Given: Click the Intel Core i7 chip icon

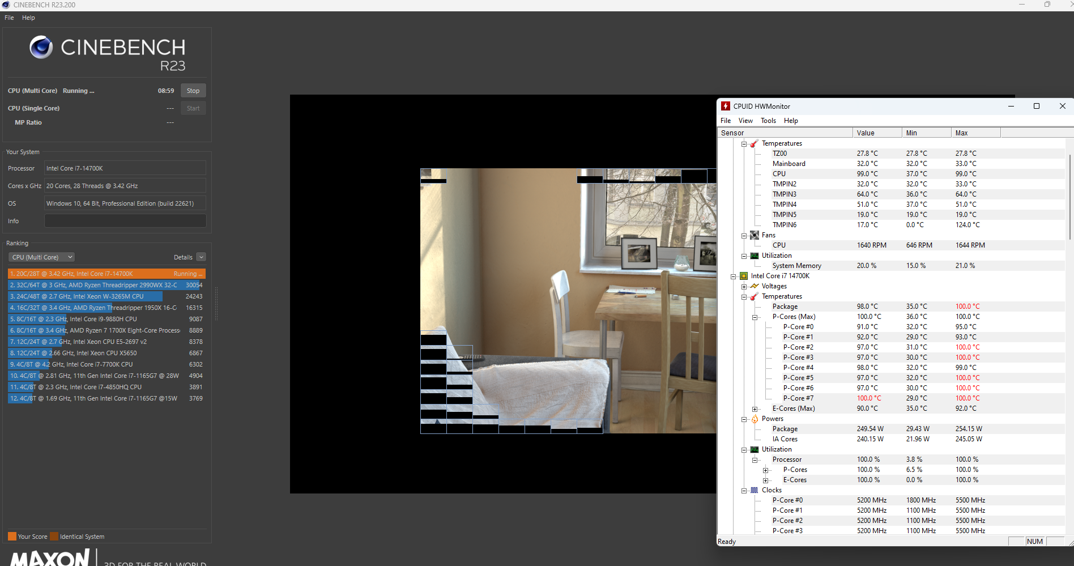Looking at the screenshot, I should click(x=744, y=276).
